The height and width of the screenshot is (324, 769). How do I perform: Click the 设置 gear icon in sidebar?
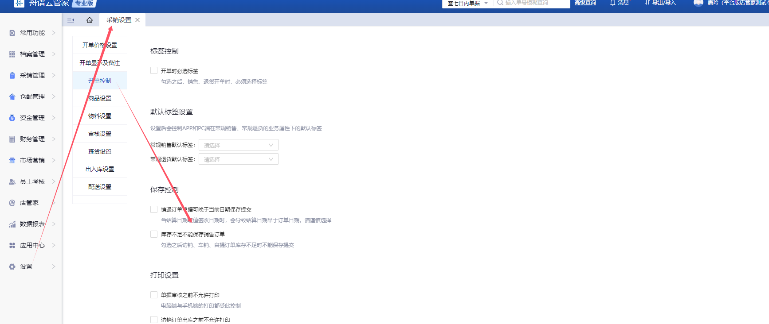coord(12,266)
